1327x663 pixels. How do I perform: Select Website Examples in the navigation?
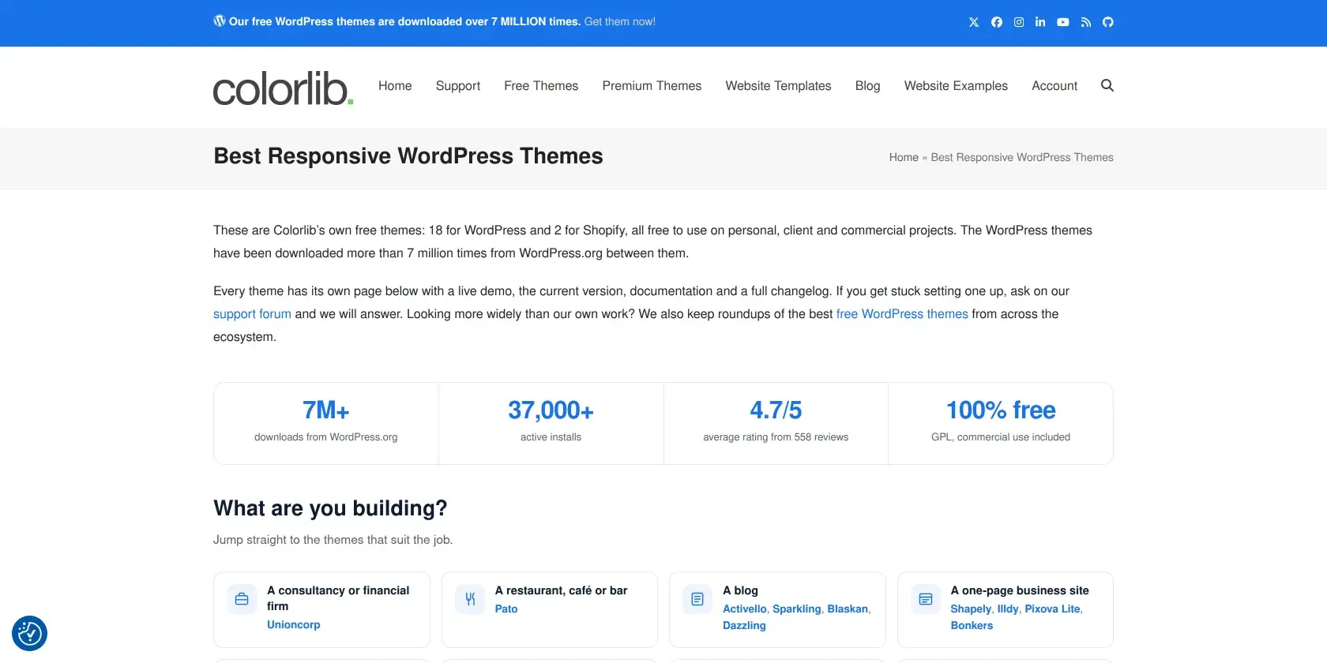pyautogui.click(x=956, y=86)
